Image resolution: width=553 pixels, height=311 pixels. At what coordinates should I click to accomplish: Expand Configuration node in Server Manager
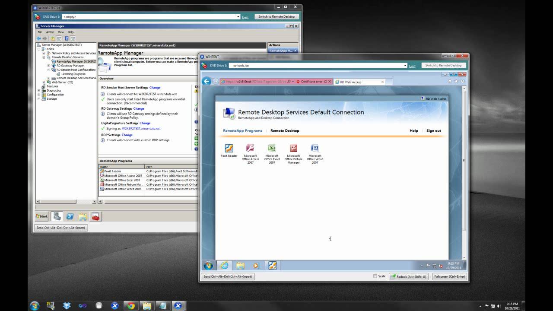tap(39, 95)
